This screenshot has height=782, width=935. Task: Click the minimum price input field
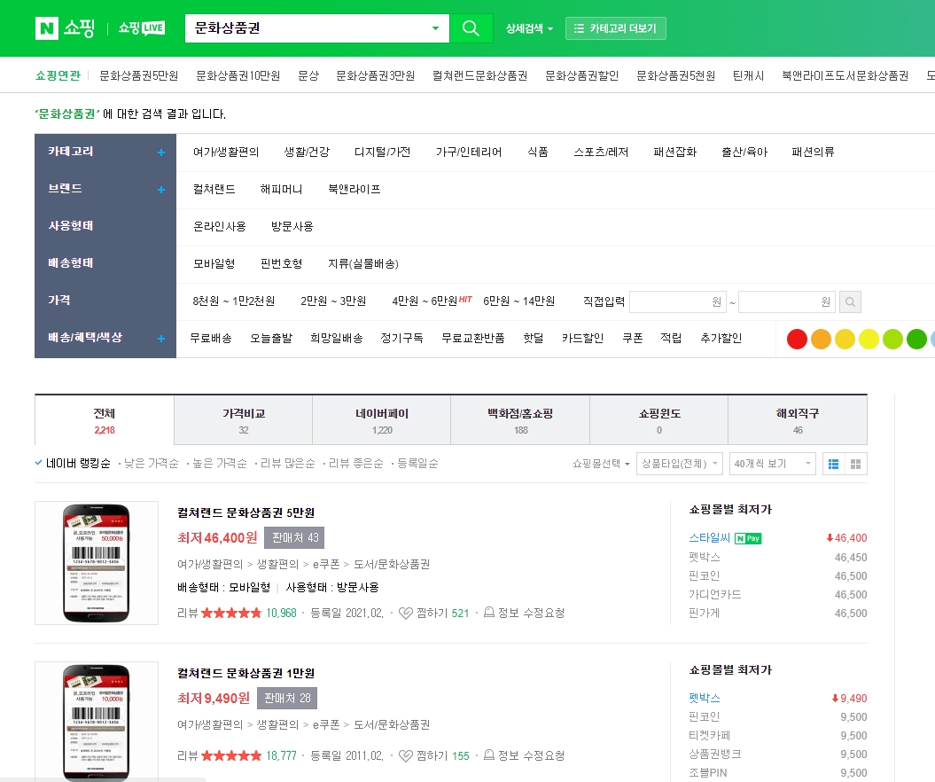(677, 301)
